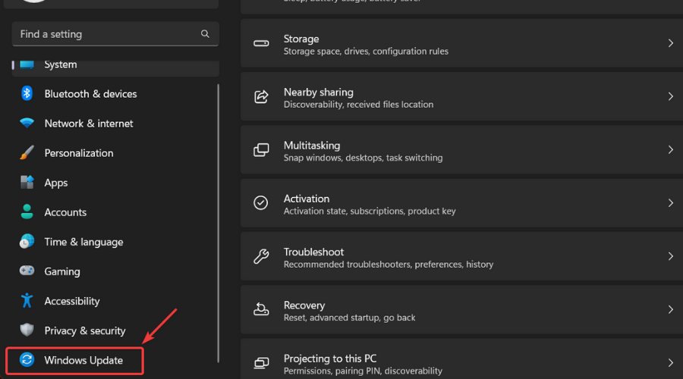Open Troubleshoot settings title
Viewport: 683px width, 379px height.
[313, 252]
